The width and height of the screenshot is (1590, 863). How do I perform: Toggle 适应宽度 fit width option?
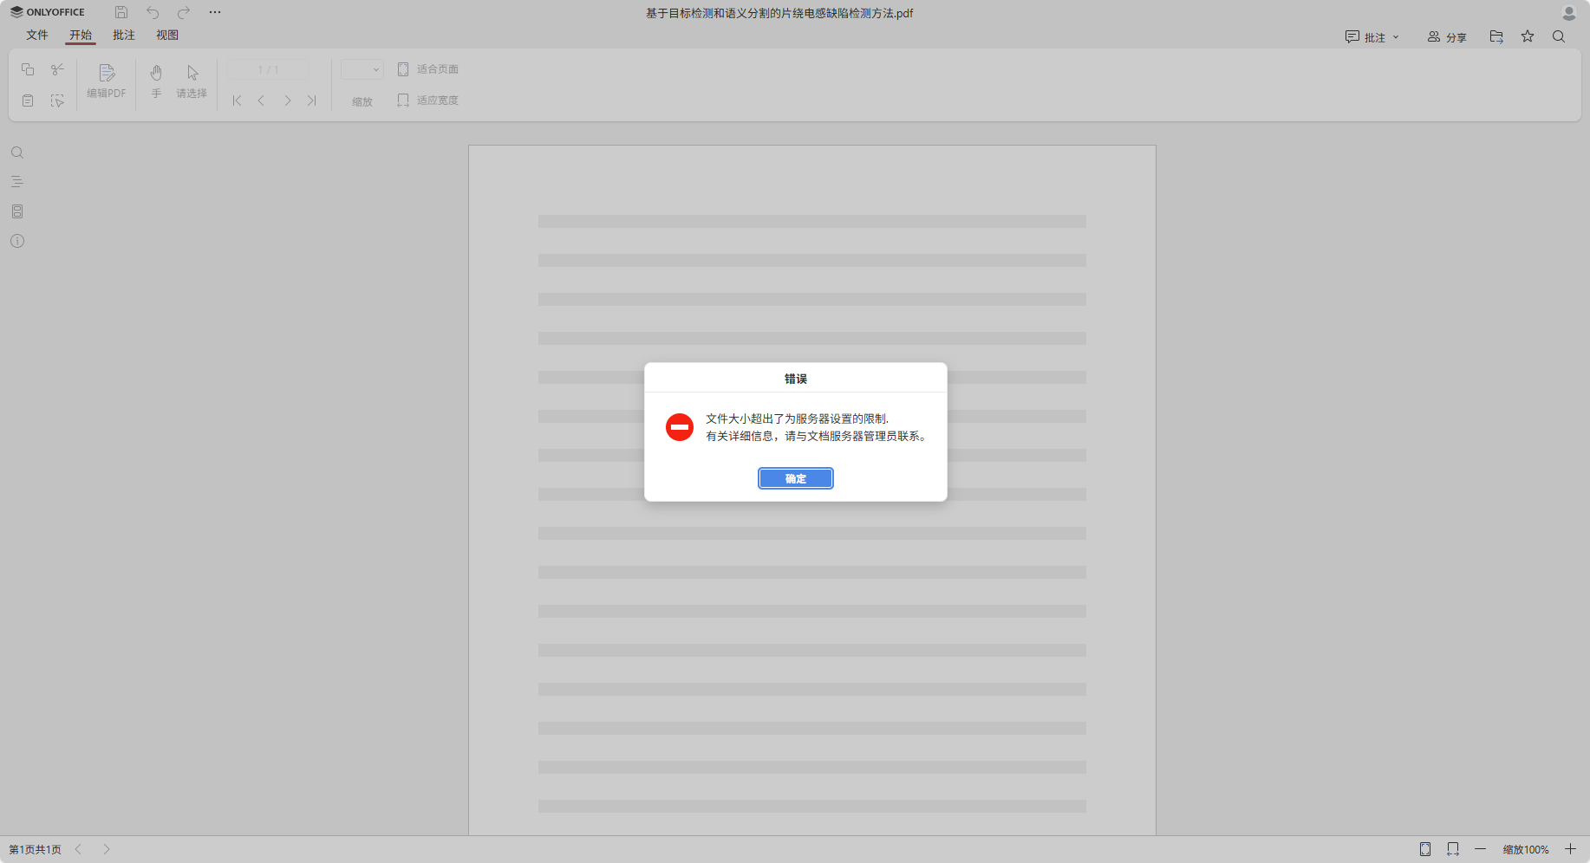[428, 101]
